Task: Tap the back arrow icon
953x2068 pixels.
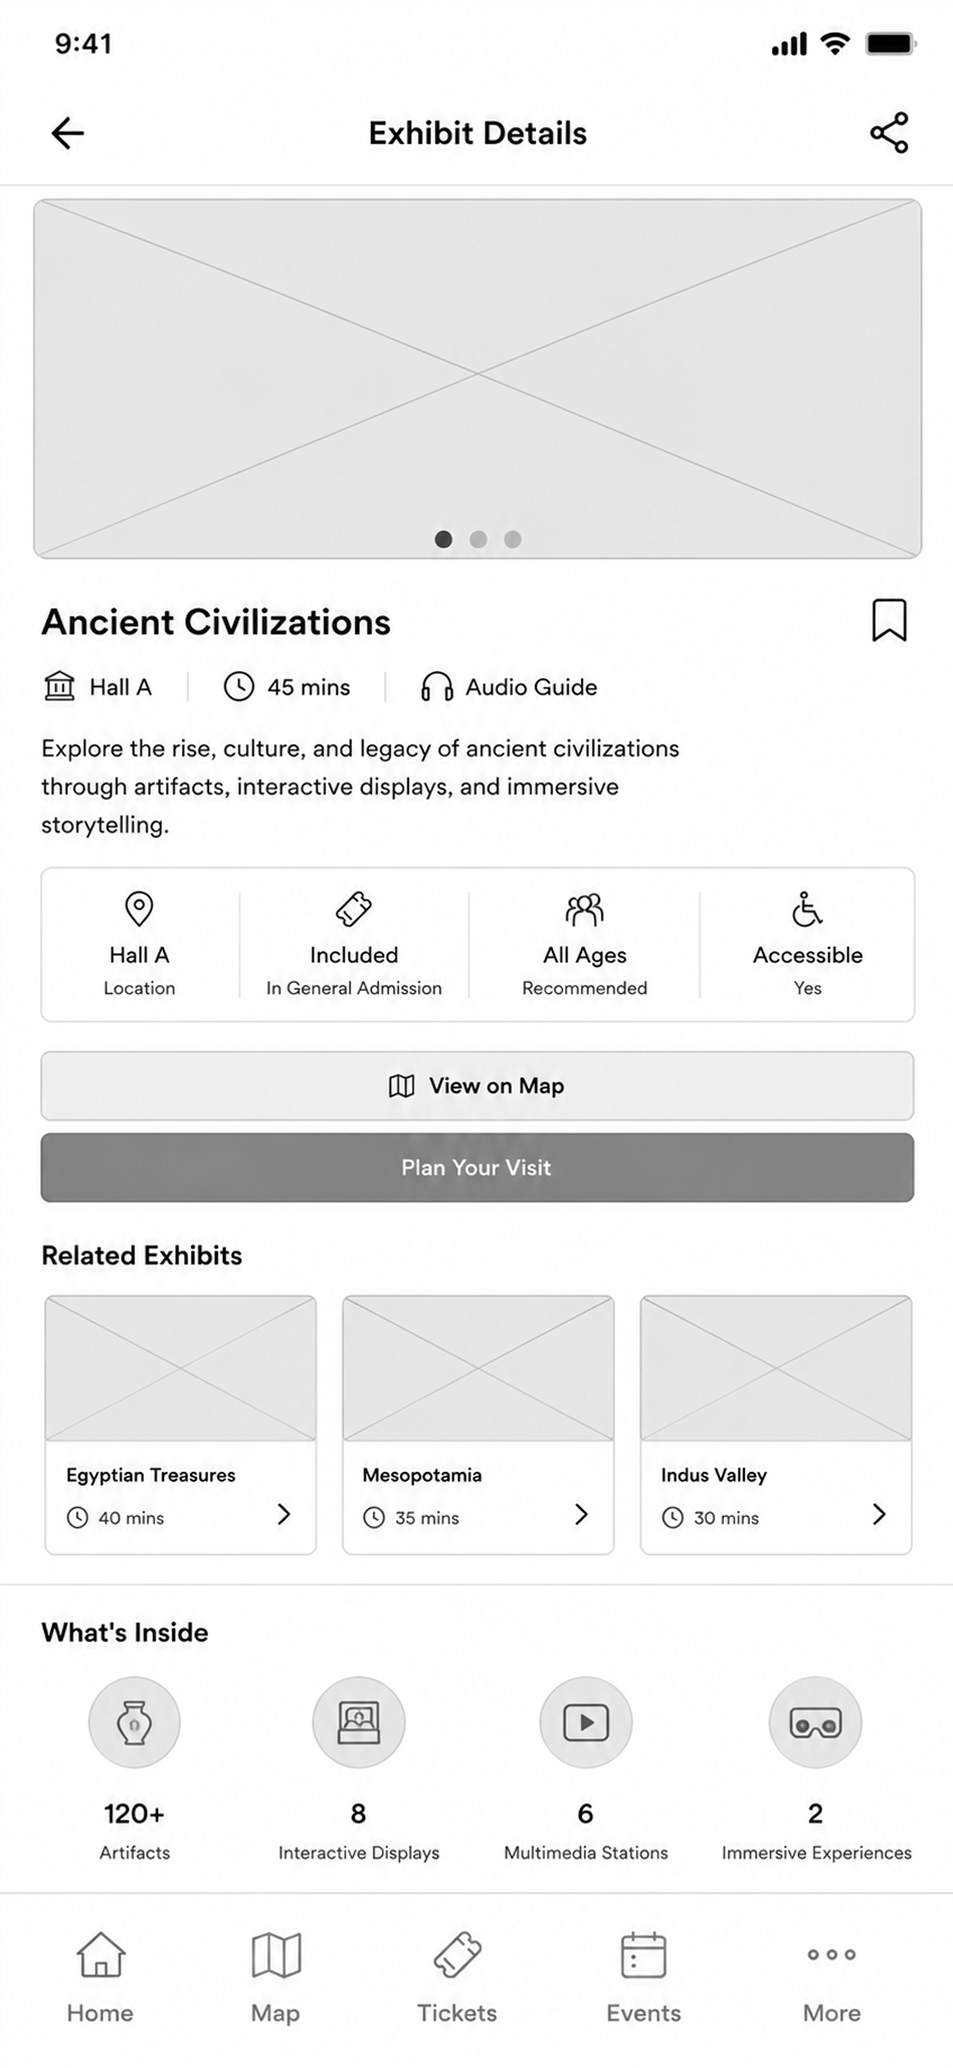Action: (x=67, y=133)
